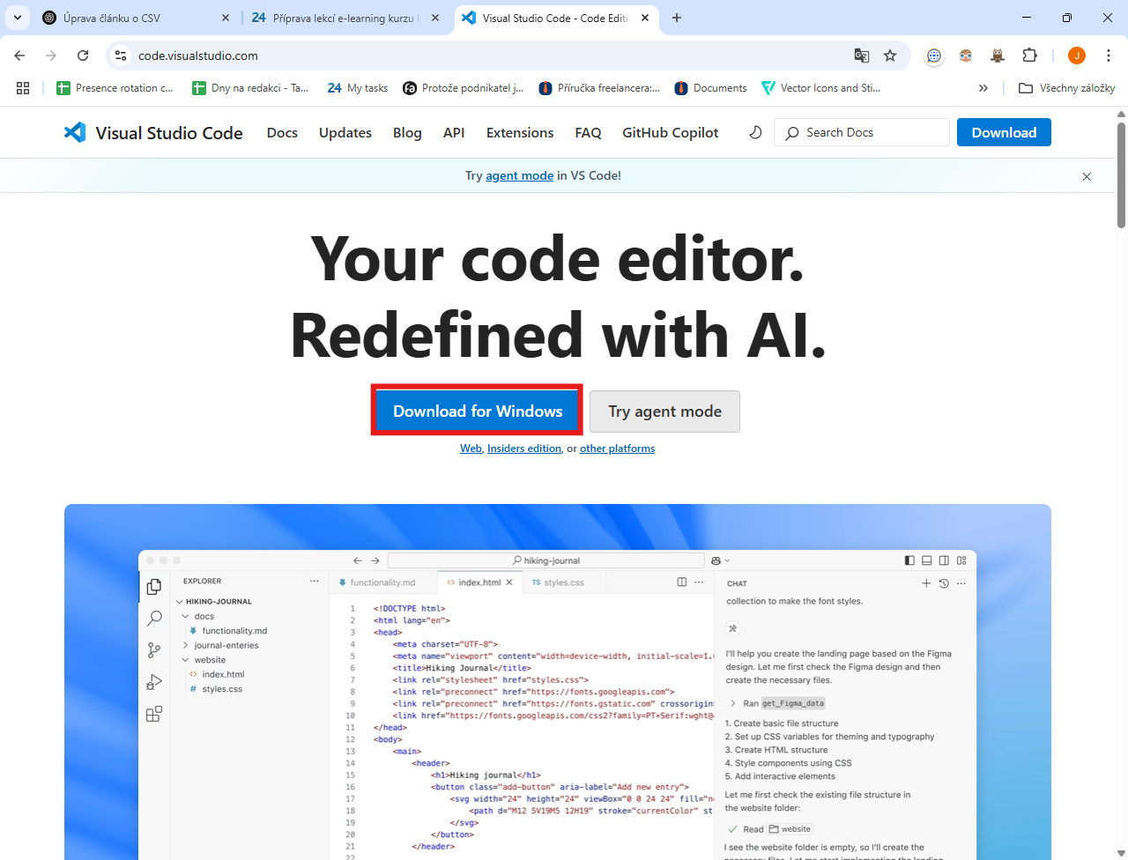Click the Explorer files icon in the editor preview
This screenshot has height=860, width=1128.
154,587
